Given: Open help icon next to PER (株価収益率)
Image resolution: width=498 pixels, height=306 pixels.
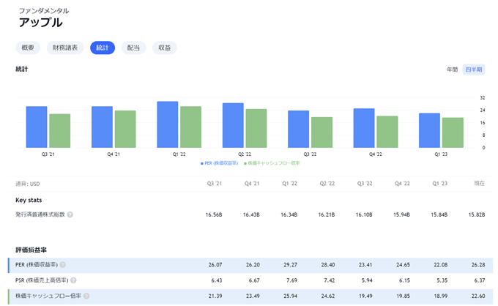Looking at the screenshot, I should [63, 265].
